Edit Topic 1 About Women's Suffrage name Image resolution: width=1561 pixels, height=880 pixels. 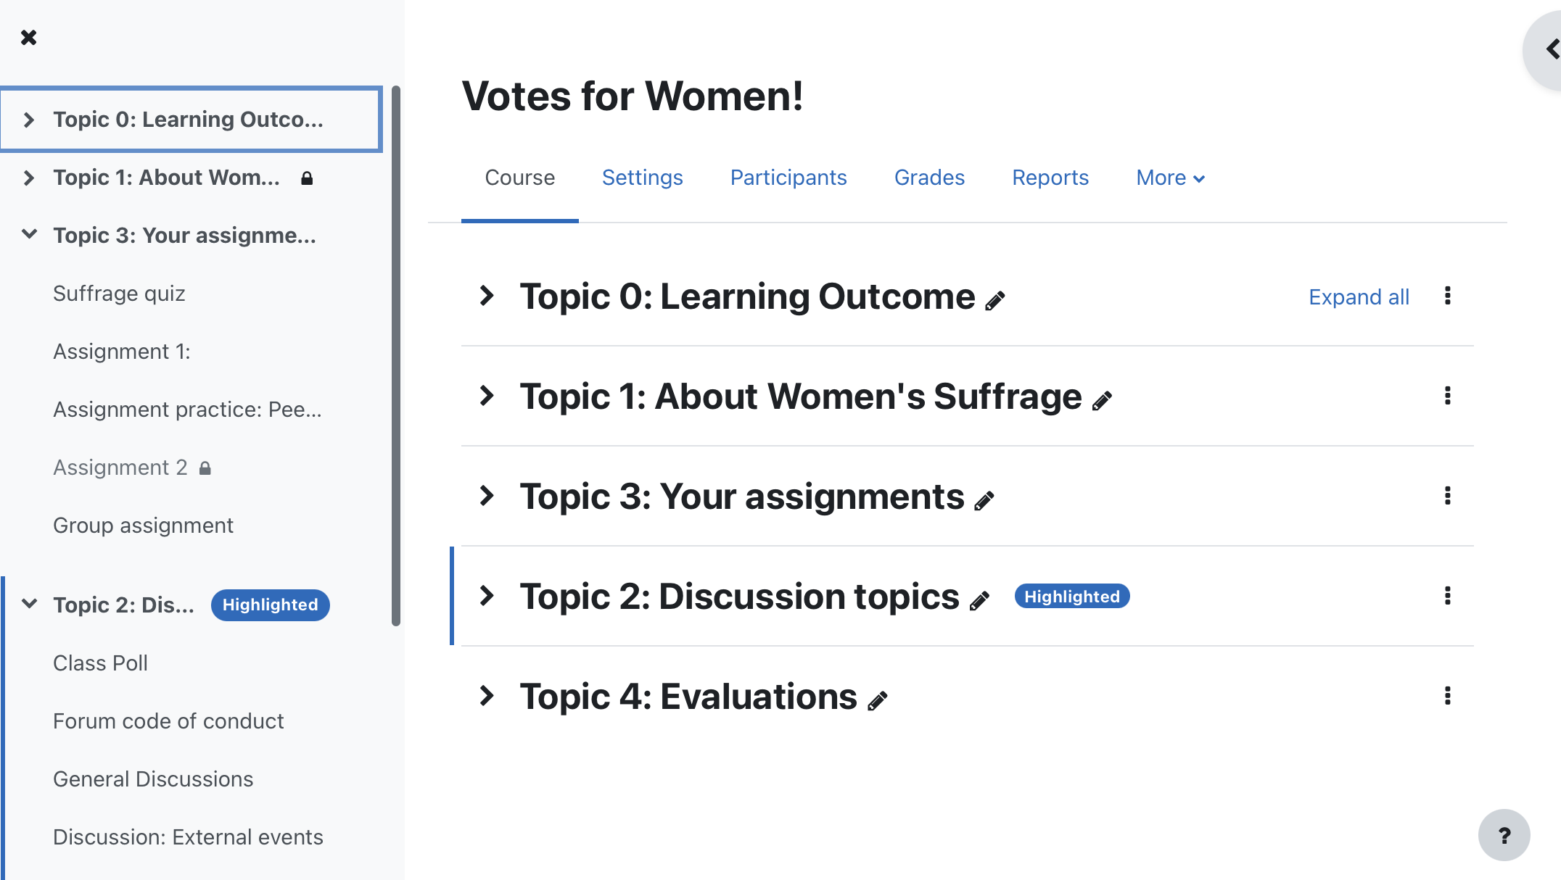click(x=1102, y=400)
